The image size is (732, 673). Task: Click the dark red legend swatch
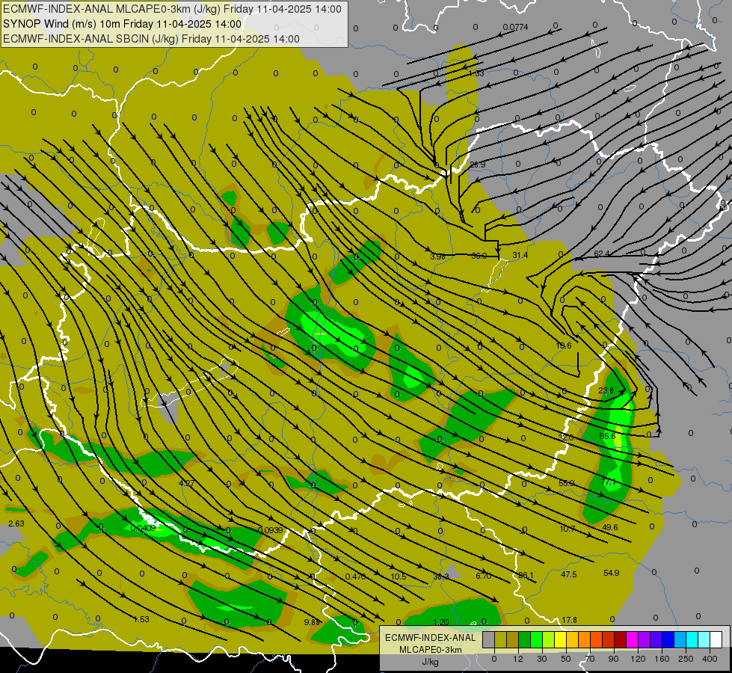tap(621, 639)
